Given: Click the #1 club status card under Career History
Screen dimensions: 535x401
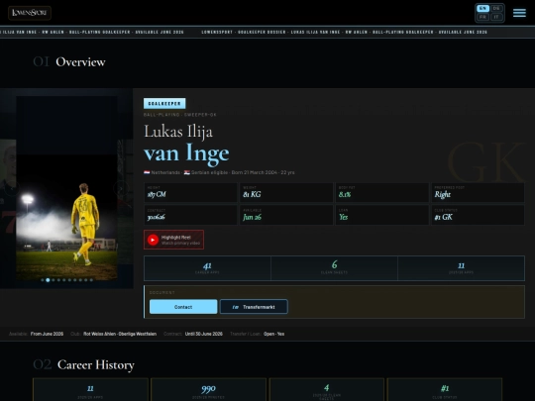Looking at the screenshot, I should point(445,390).
